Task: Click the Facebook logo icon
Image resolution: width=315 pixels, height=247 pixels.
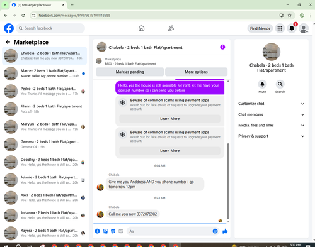Action: 9,28
